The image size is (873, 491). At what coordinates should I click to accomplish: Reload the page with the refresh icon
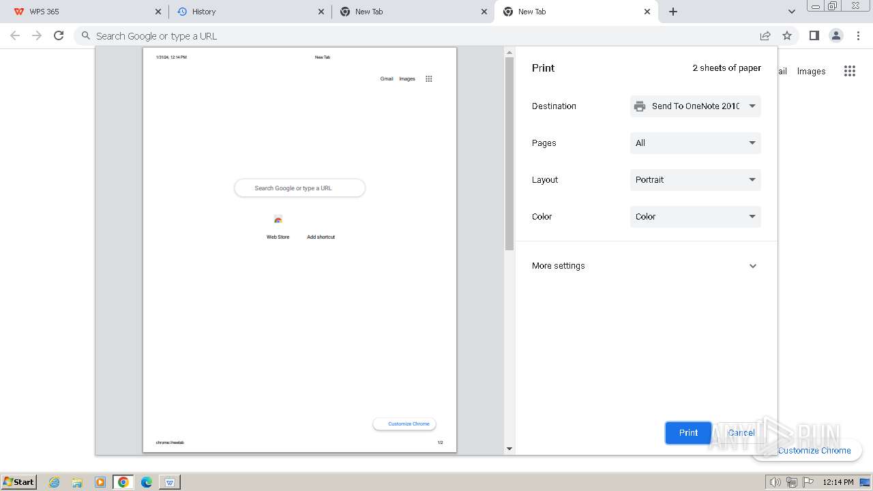point(59,35)
